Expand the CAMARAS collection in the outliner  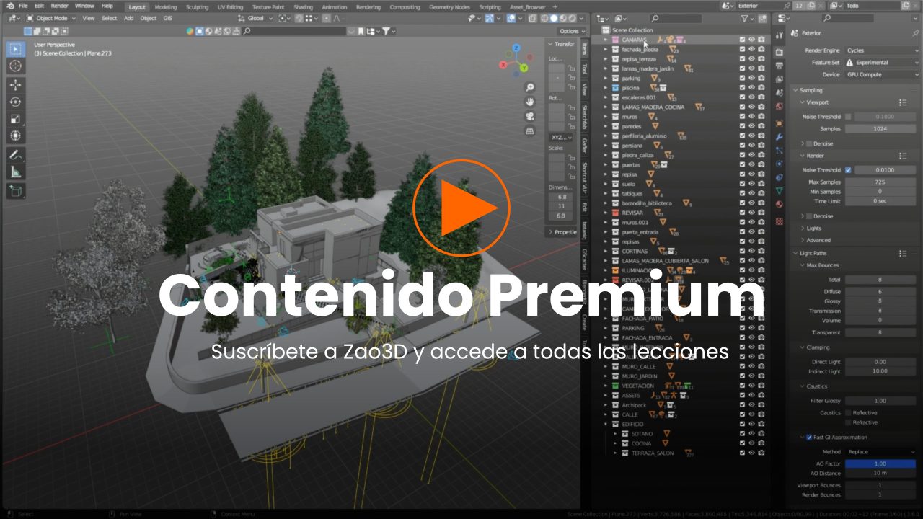605,40
